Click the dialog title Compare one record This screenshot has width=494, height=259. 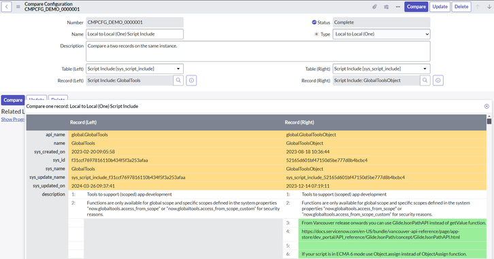coord(82,106)
